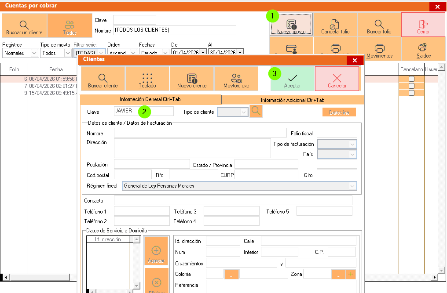Screen dimensions: 447x293
Task: Click Buscar cliente in Clientes window
Action: tap(103, 79)
